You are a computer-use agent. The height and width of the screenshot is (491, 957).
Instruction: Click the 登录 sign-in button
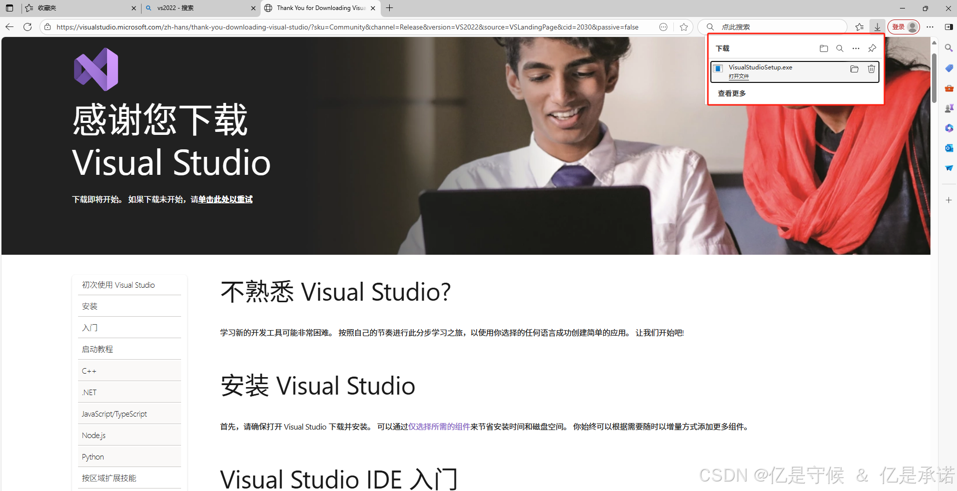click(x=903, y=27)
